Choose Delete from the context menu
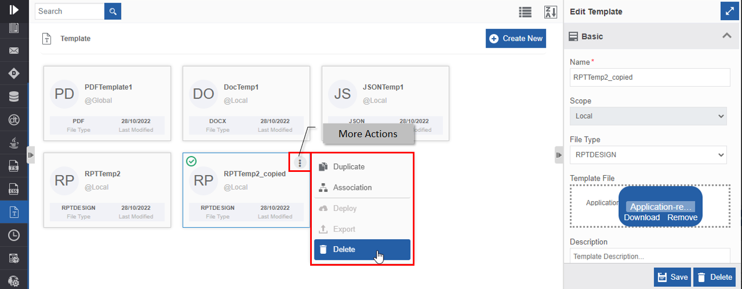This screenshot has width=742, height=289. pos(362,249)
